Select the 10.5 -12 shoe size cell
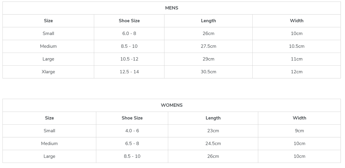 point(129,59)
